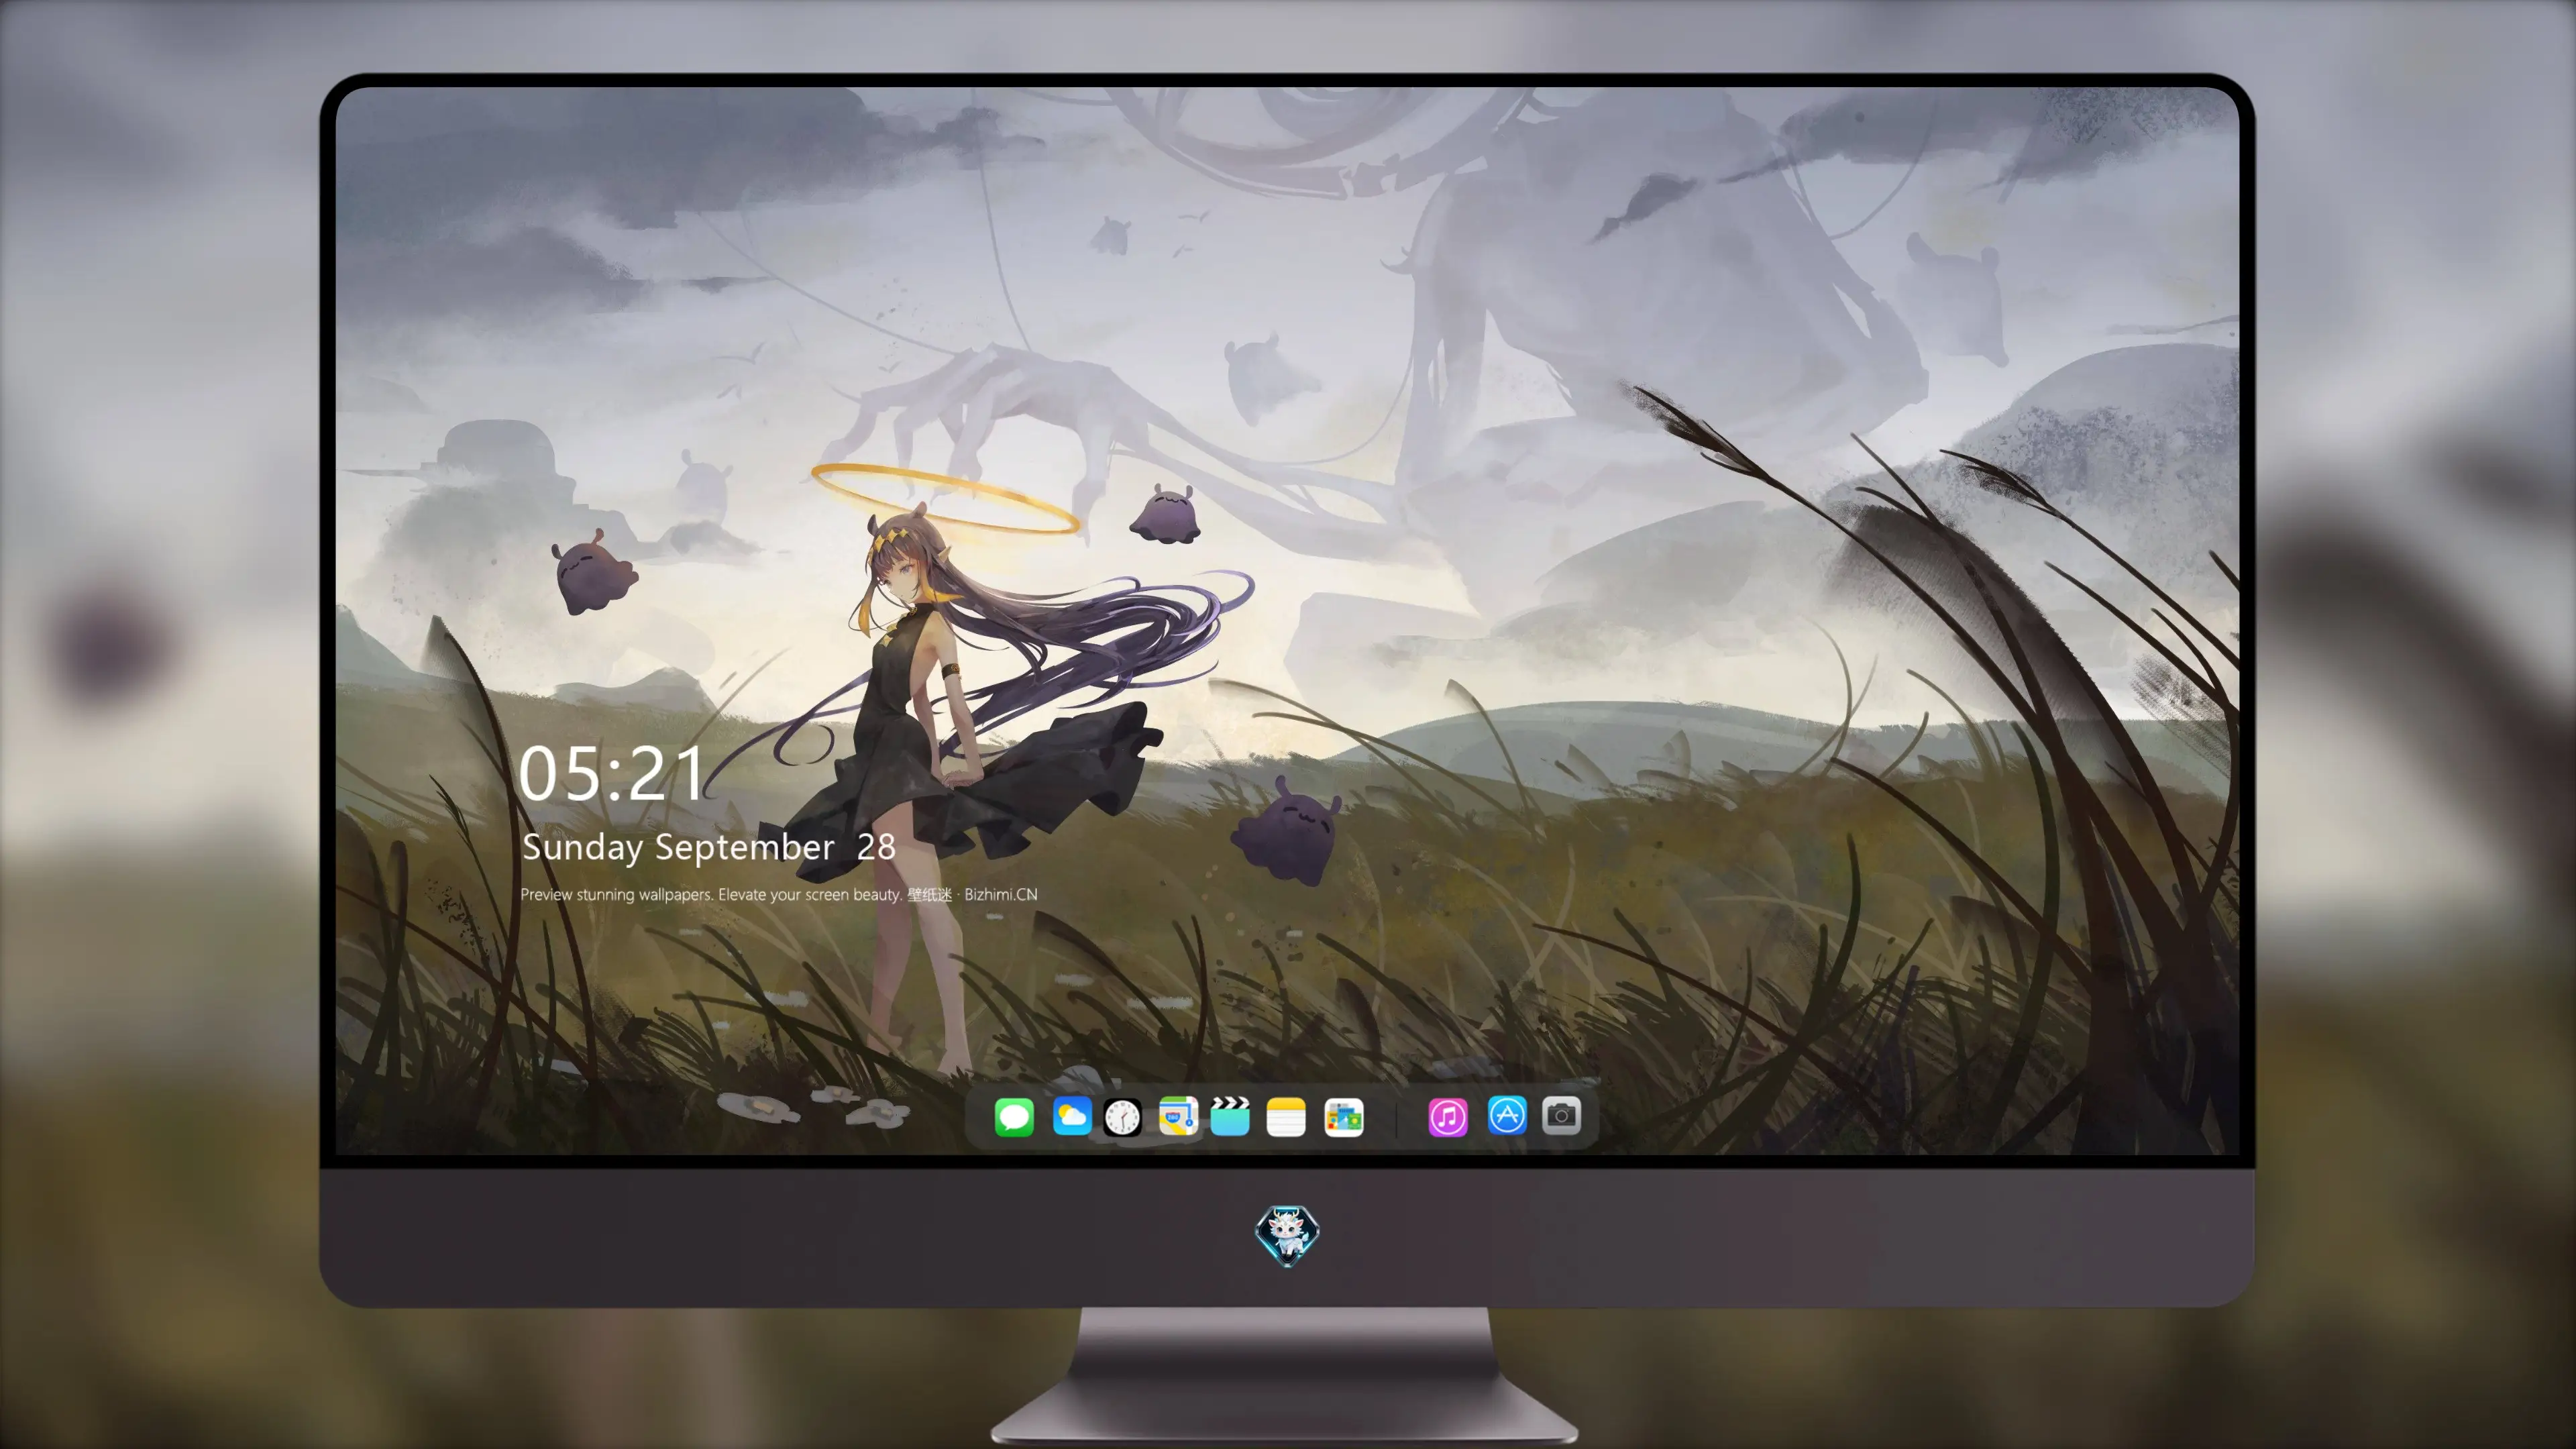Open the yellow Notes app in the dock
Screen dimensions: 2576x1449
(1286, 1117)
